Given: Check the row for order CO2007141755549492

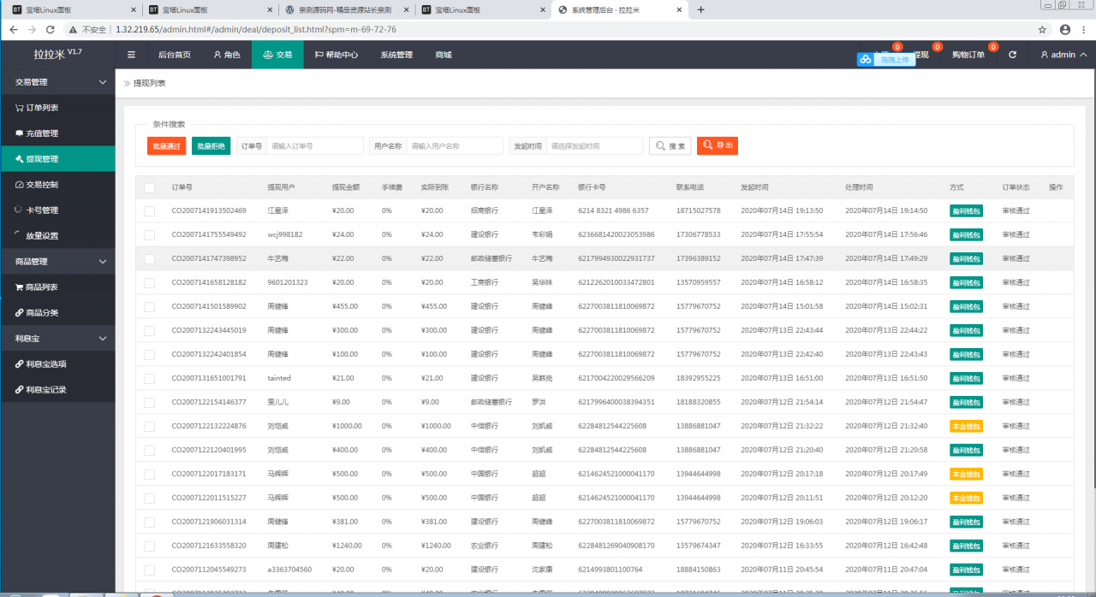Looking at the screenshot, I should [x=150, y=234].
